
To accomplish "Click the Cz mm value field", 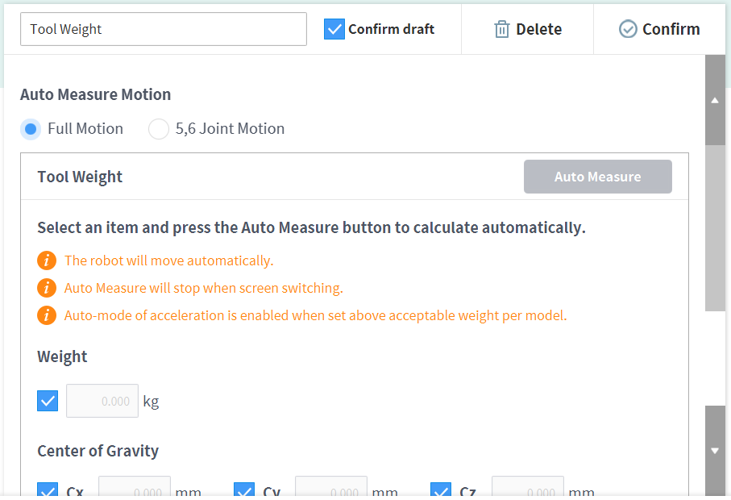I will coord(528,489).
